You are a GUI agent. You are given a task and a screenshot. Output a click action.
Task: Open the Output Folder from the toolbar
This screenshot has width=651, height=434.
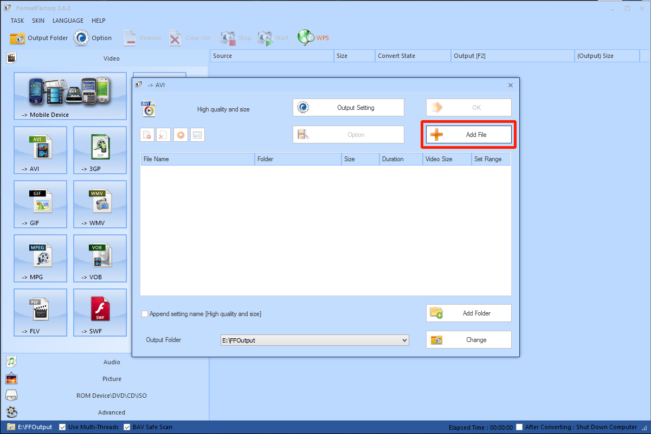tap(39, 38)
